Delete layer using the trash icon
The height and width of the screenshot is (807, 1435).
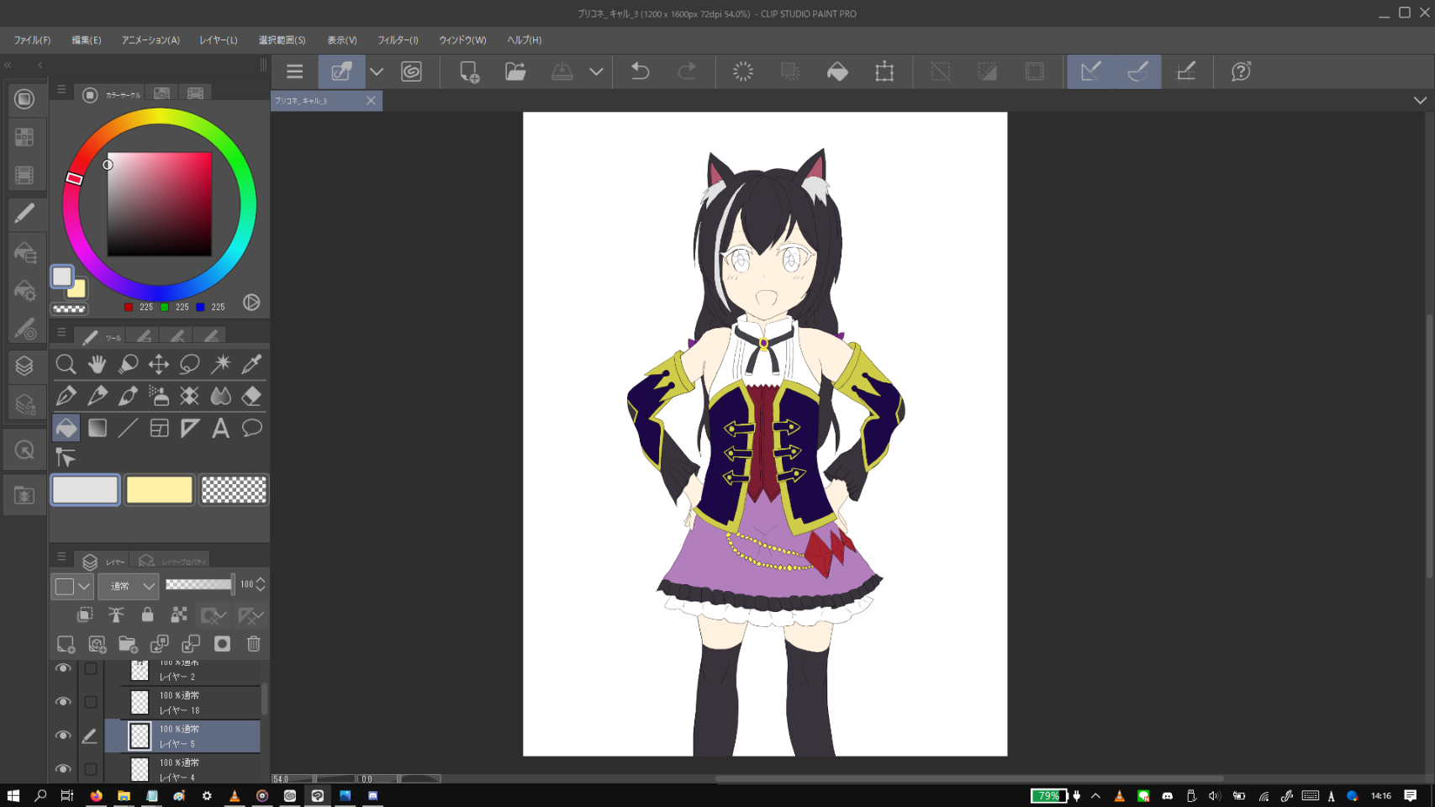tap(254, 644)
